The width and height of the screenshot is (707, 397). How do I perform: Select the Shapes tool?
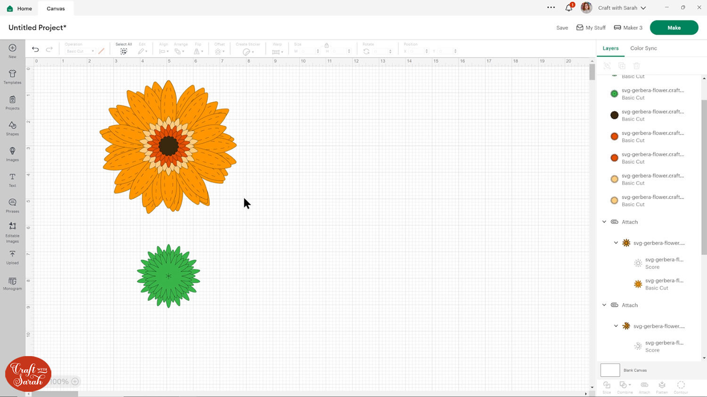point(12,127)
